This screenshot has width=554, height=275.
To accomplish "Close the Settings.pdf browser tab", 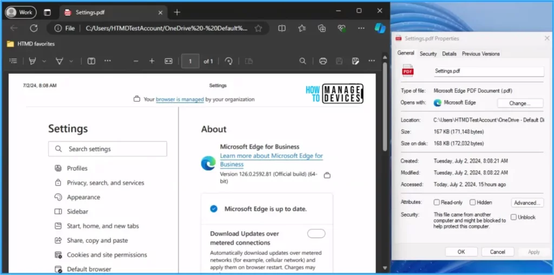I will (x=160, y=12).
